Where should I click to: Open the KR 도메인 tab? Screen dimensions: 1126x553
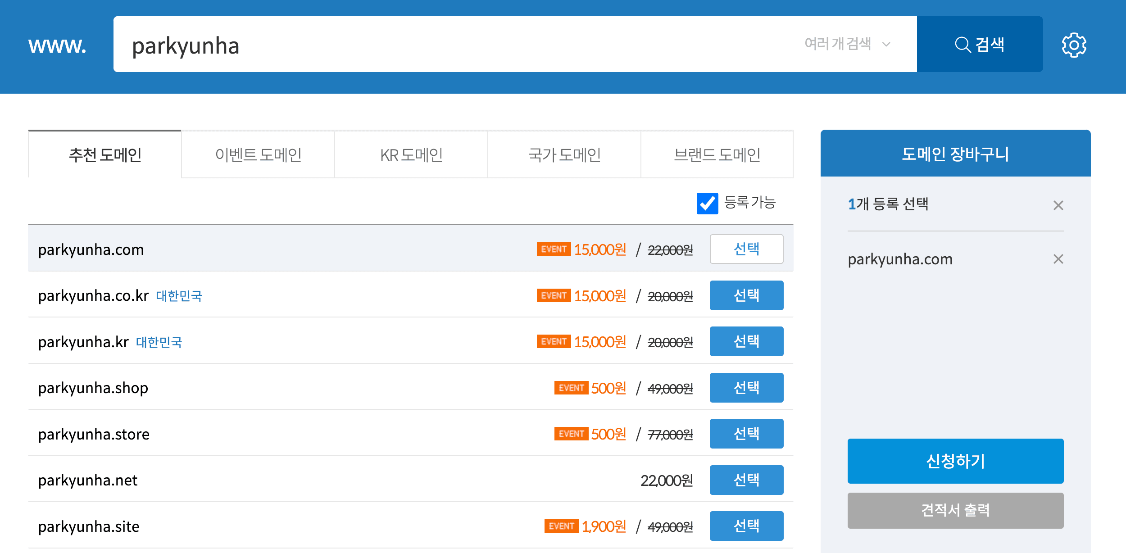point(411,155)
